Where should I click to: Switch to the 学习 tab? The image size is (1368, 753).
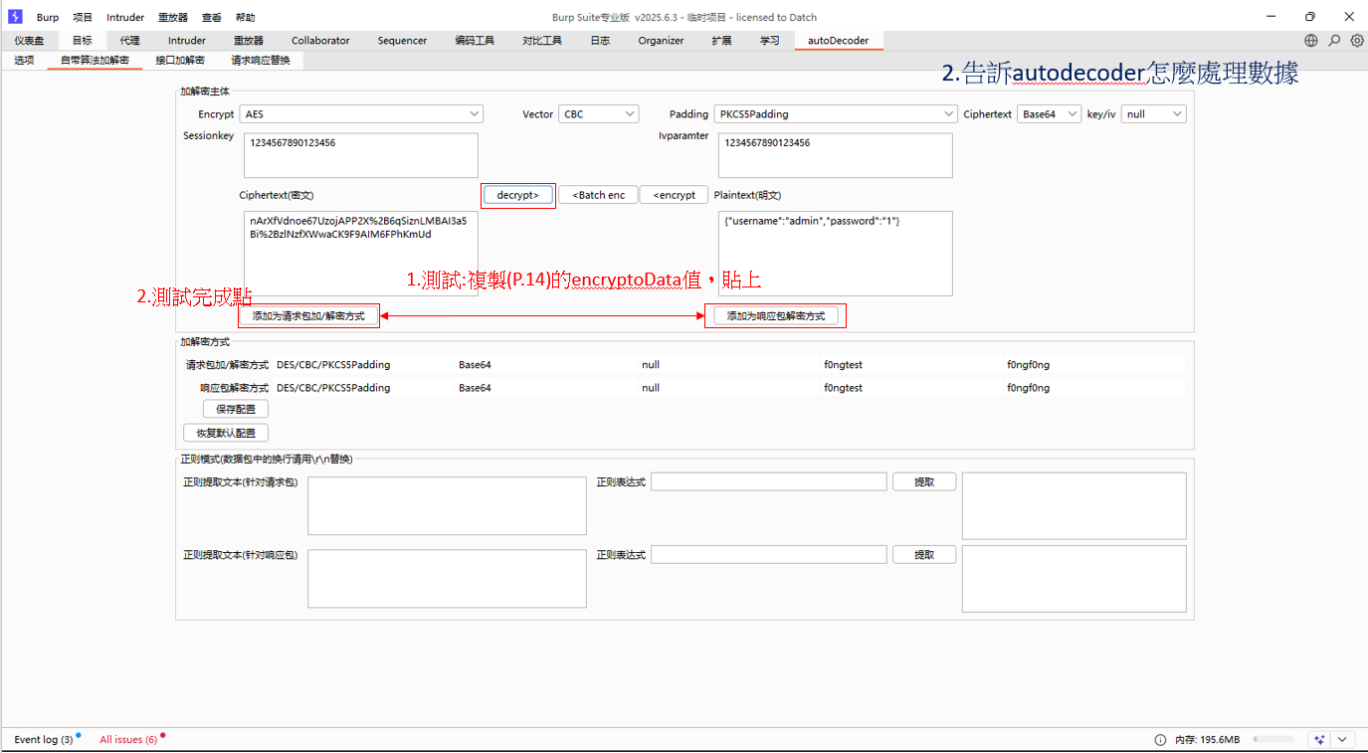click(x=770, y=41)
